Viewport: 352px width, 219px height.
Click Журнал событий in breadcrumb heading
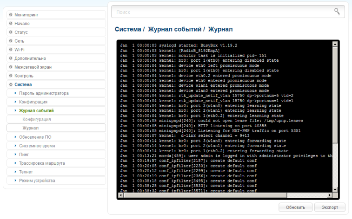pyautogui.click(x=175, y=29)
